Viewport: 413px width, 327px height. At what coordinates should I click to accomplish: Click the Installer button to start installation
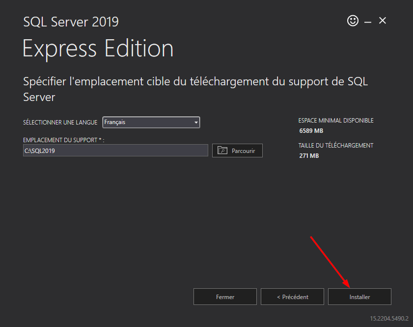pyautogui.click(x=359, y=296)
